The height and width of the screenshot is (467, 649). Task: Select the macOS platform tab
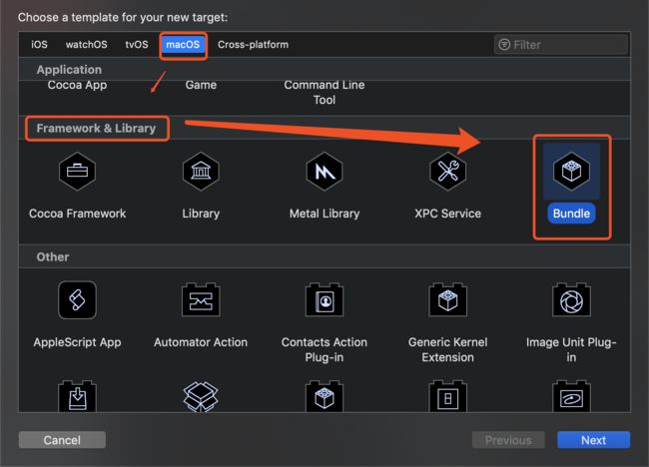pos(183,44)
